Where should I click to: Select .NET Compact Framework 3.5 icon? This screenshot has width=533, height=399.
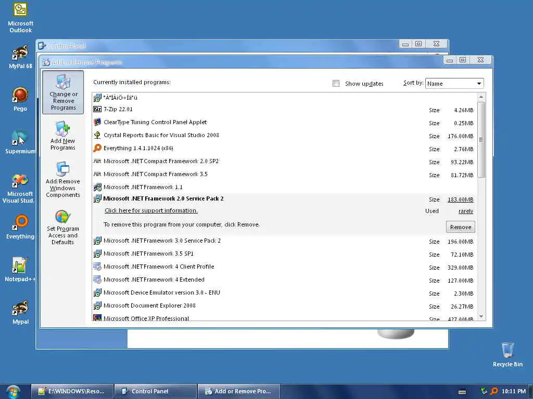97,174
